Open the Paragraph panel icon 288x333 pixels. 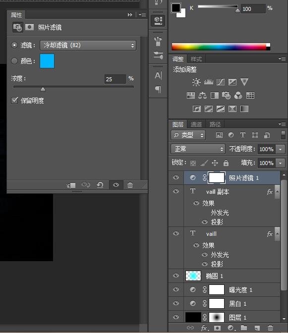point(158,89)
